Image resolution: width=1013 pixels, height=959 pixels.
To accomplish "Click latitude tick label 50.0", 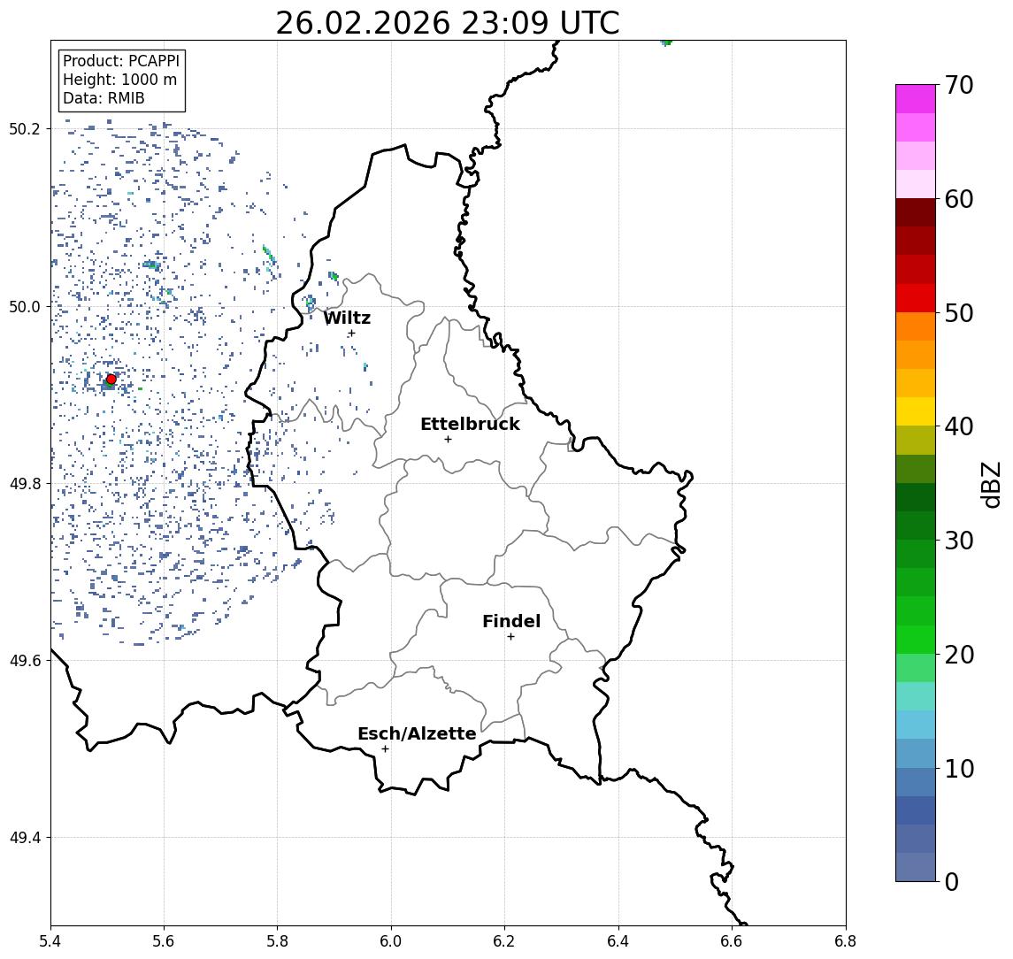I will pyautogui.click(x=25, y=306).
